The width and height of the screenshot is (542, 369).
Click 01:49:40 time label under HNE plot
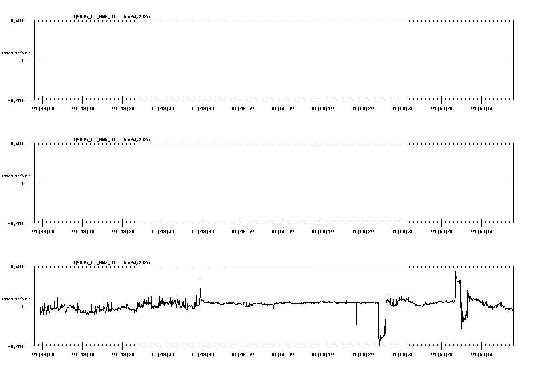click(x=203, y=109)
